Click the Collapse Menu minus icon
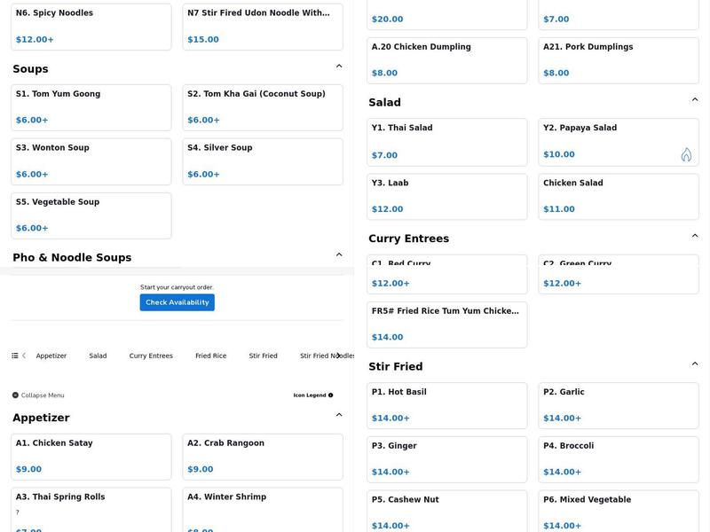 click(15, 395)
